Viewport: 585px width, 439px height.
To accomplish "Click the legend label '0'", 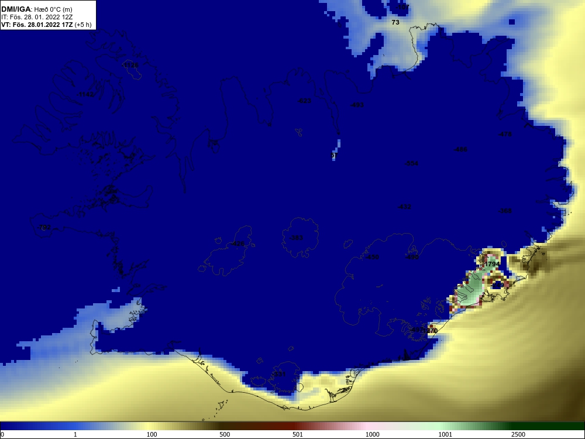I will (2, 434).
